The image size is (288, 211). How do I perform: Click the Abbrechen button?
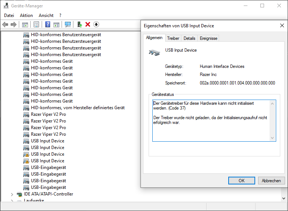pyautogui.click(x=271, y=181)
